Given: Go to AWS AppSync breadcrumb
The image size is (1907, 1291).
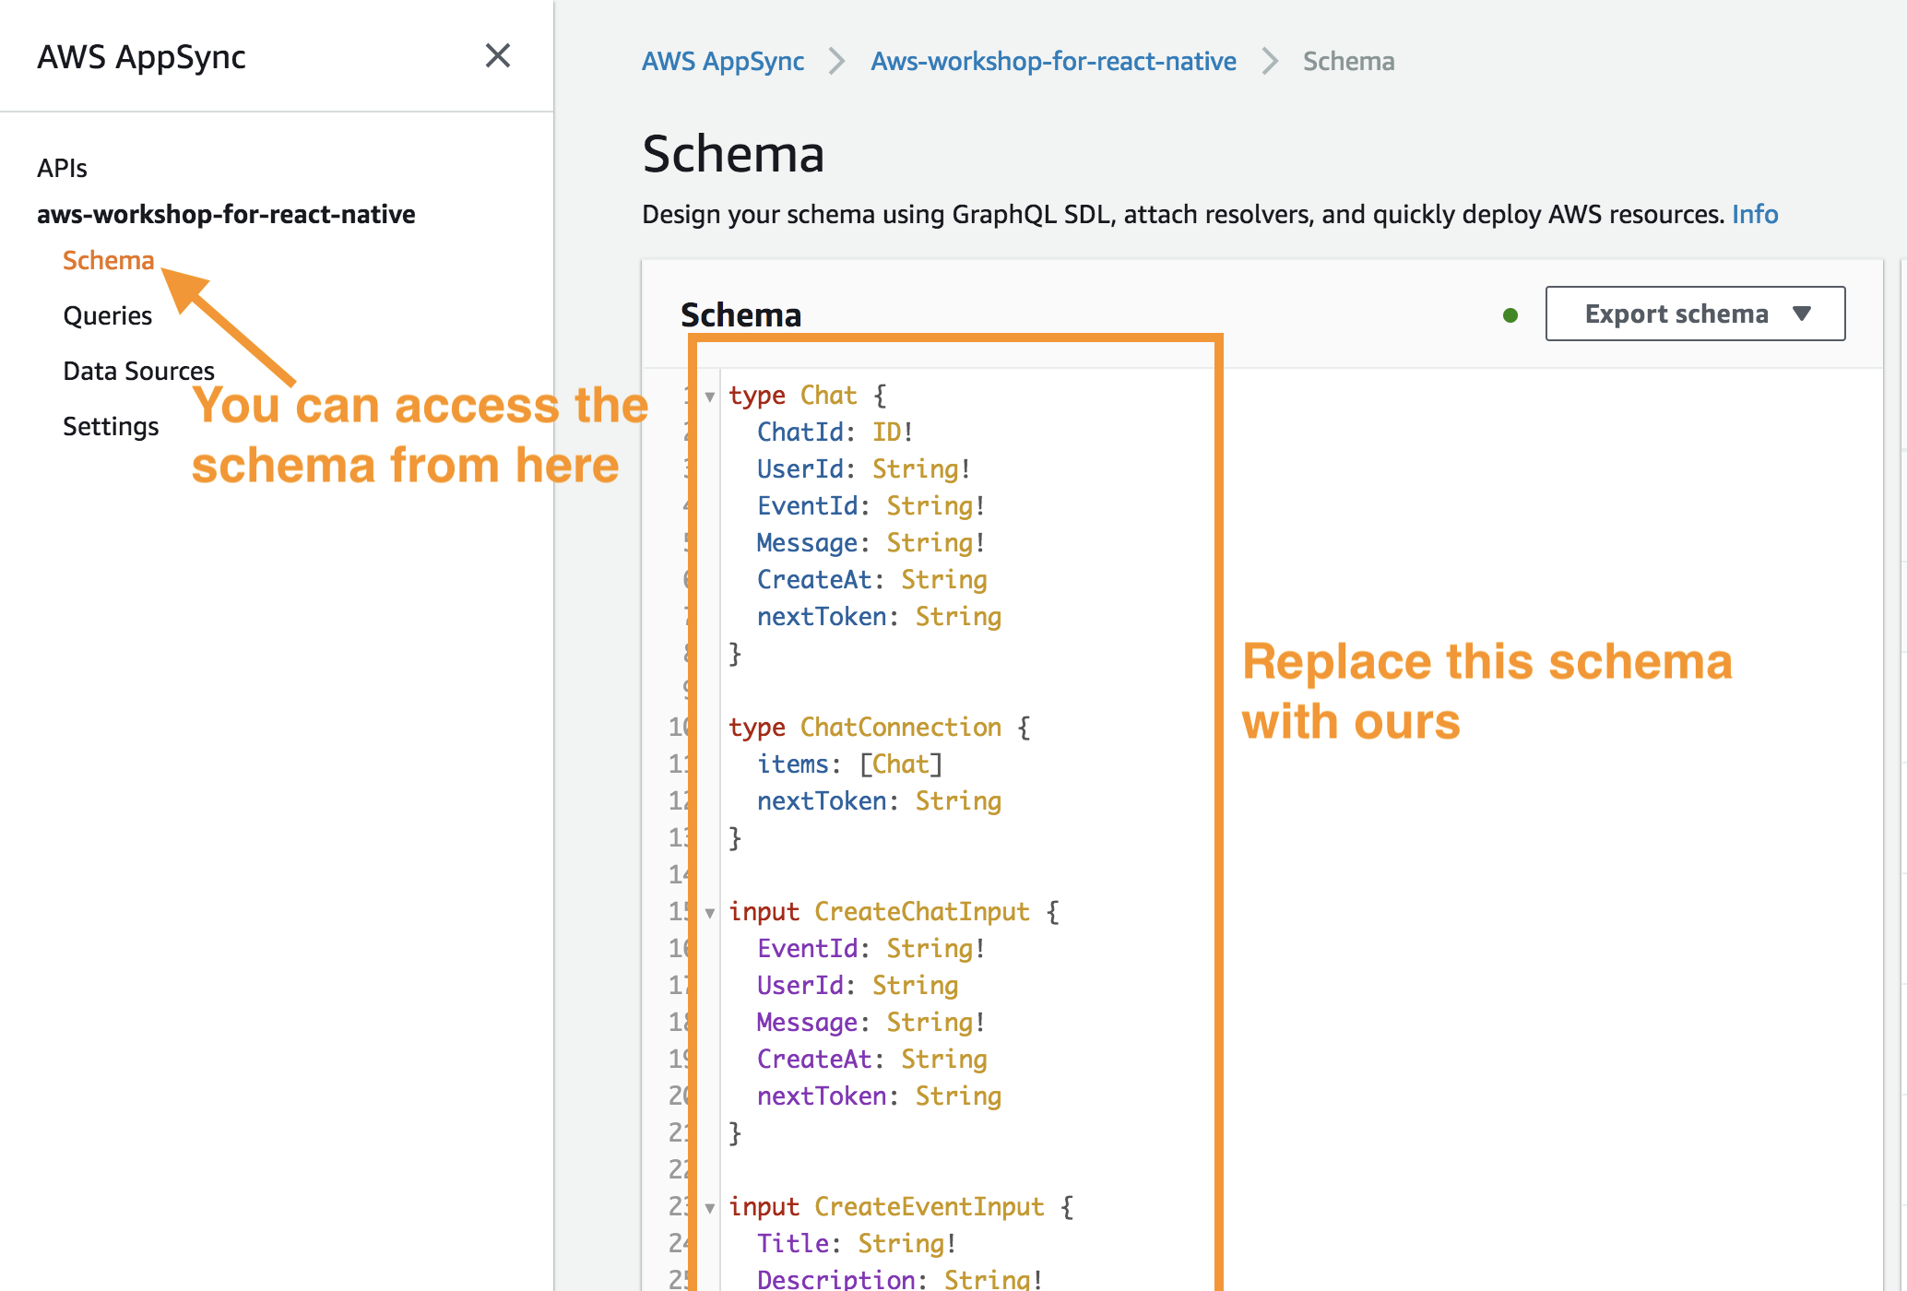Looking at the screenshot, I should click(723, 61).
